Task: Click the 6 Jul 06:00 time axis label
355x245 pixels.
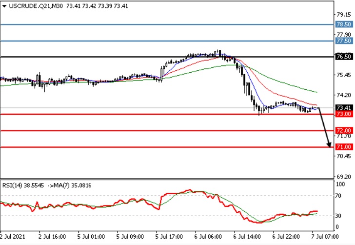Action: [208, 237]
